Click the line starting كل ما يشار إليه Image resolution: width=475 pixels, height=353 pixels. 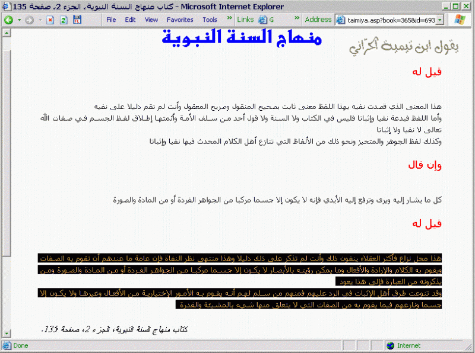point(277,200)
